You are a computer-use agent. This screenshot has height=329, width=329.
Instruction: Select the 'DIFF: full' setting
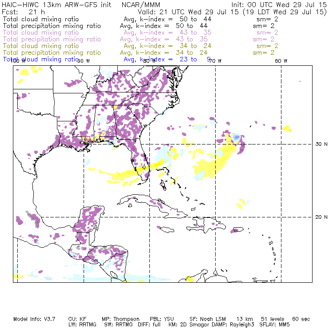[149, 325]
